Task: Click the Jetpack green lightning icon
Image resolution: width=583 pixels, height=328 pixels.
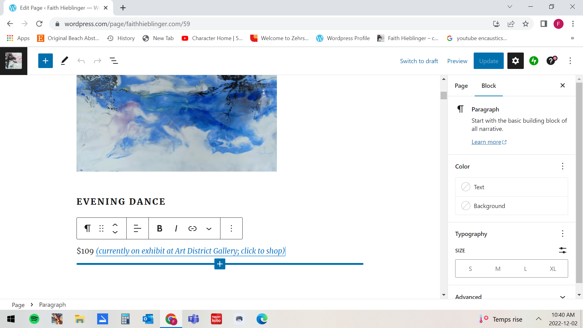Action: [534, 61]
